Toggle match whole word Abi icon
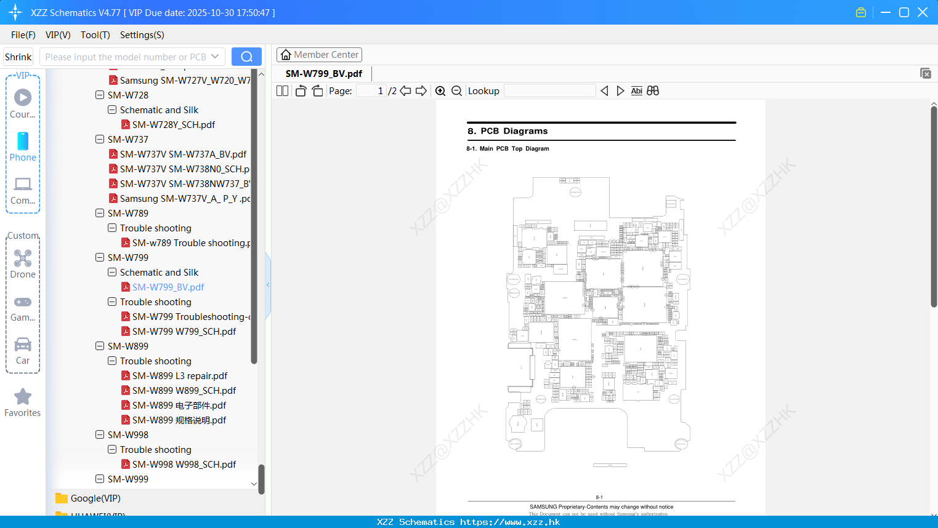Viewport: 938px width, 528px height. [637, 90]
